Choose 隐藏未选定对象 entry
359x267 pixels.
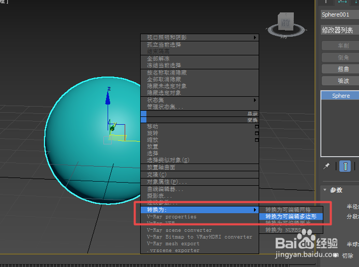[x=200, y=86]
